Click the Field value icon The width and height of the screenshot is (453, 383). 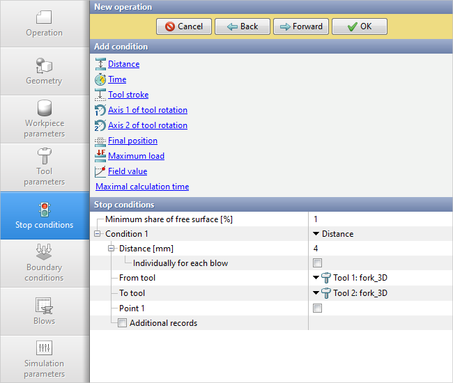tap(100, 171)
